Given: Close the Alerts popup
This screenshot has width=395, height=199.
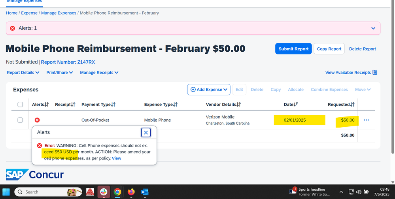Looking at the screenshot, I should (146, 133).
